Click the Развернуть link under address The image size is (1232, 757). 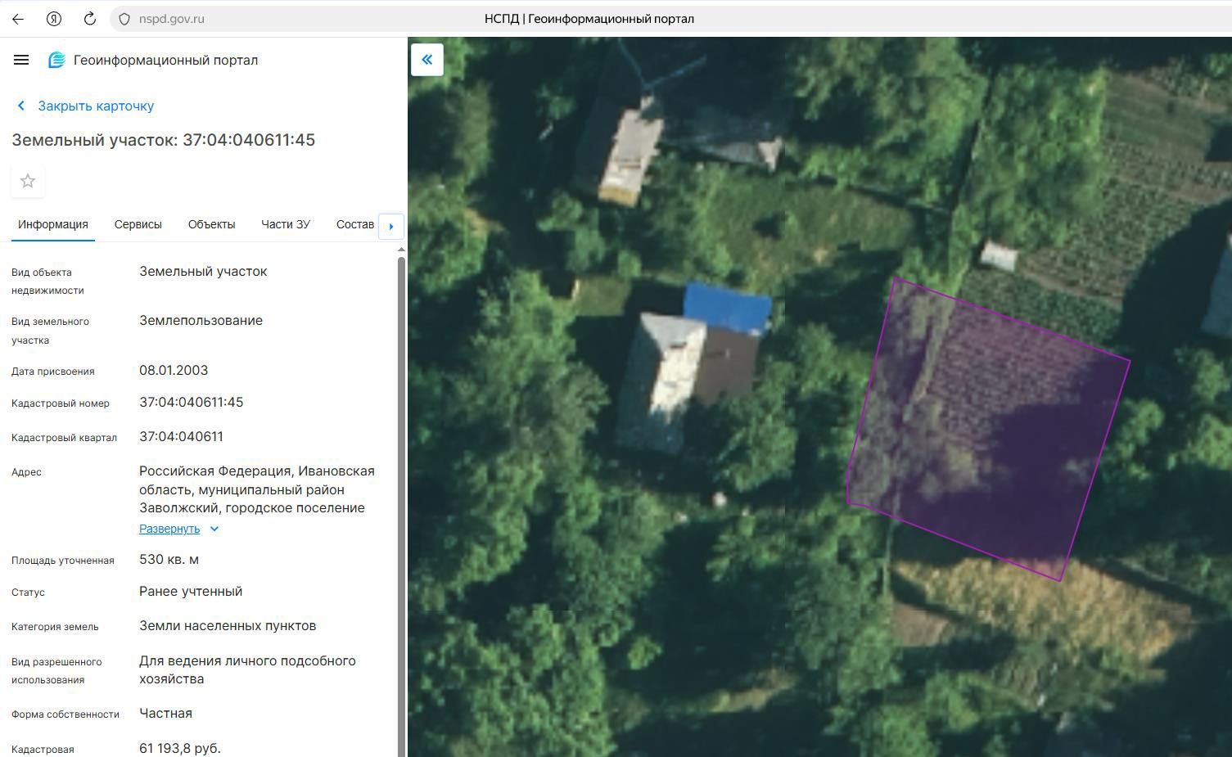[x=169, y=529]
